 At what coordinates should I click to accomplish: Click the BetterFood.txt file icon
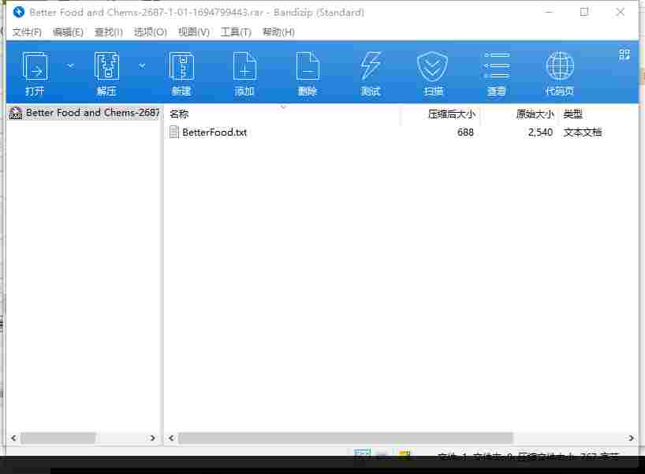pos(174,132)
